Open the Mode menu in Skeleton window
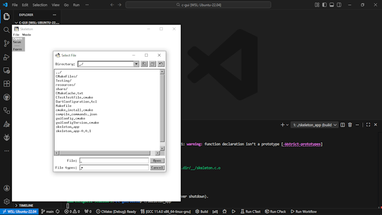 tap(26, 35)
